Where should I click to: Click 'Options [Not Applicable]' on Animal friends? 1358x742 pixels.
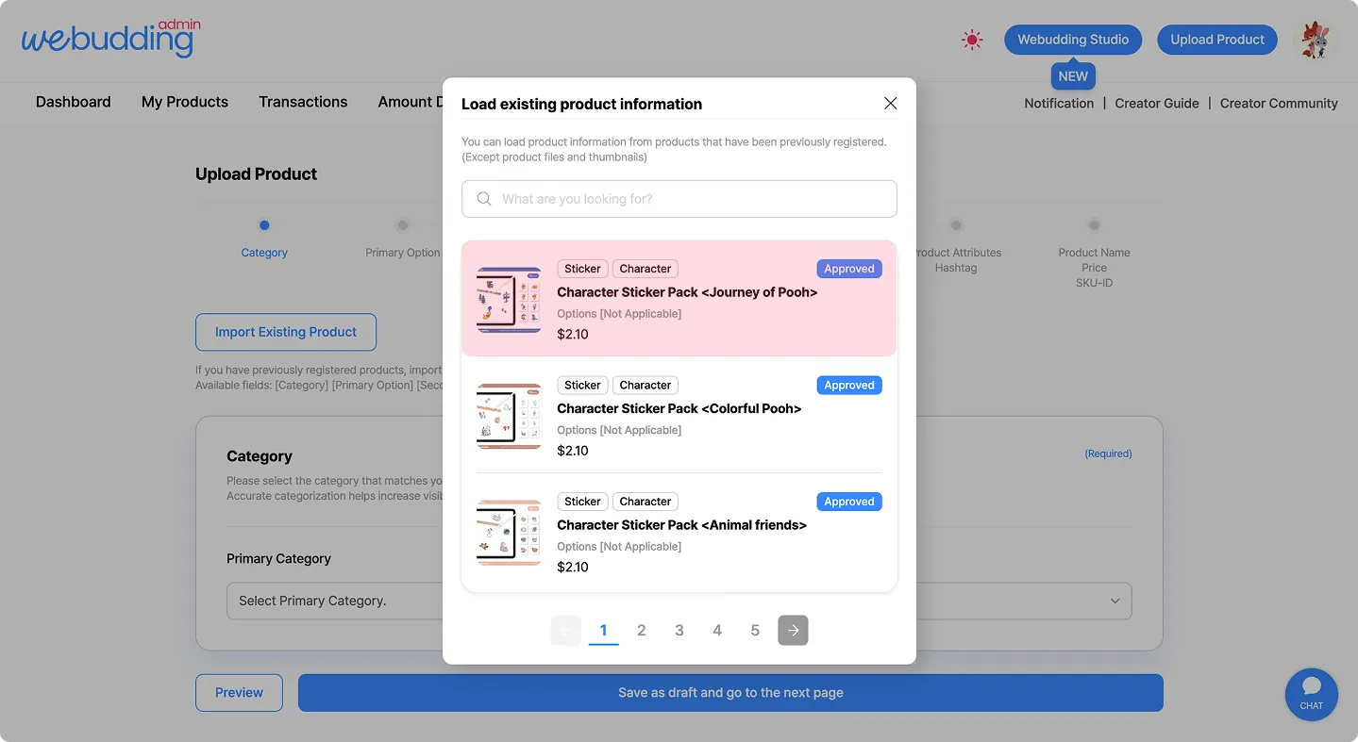coord(619,546)
